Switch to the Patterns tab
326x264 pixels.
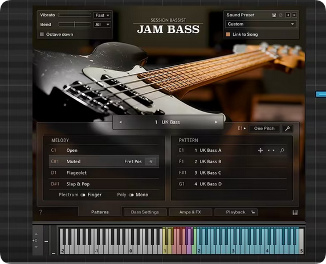point(100,212)
